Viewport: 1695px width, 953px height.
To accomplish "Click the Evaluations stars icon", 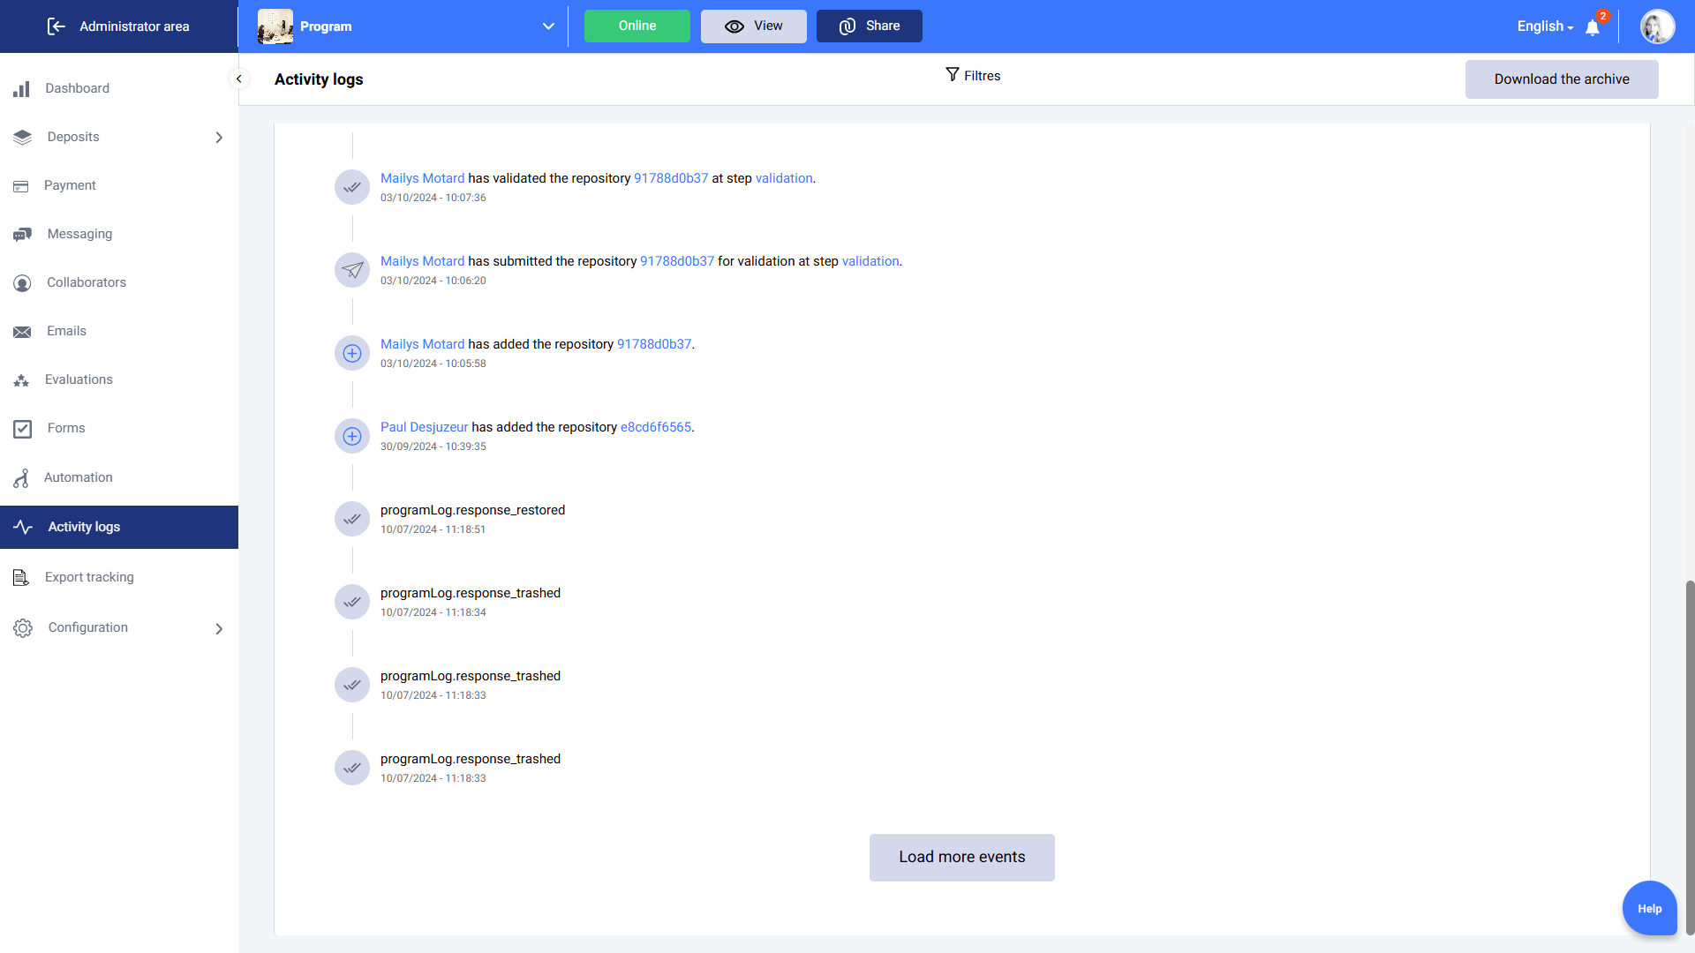I will (x=21, y=380).
